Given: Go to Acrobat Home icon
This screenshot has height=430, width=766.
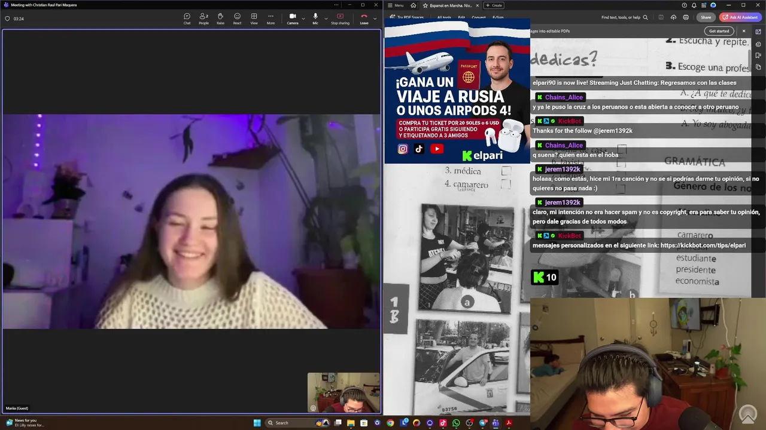Looking at the screenshot, I should pyautogui.click(x=414, y=5).
